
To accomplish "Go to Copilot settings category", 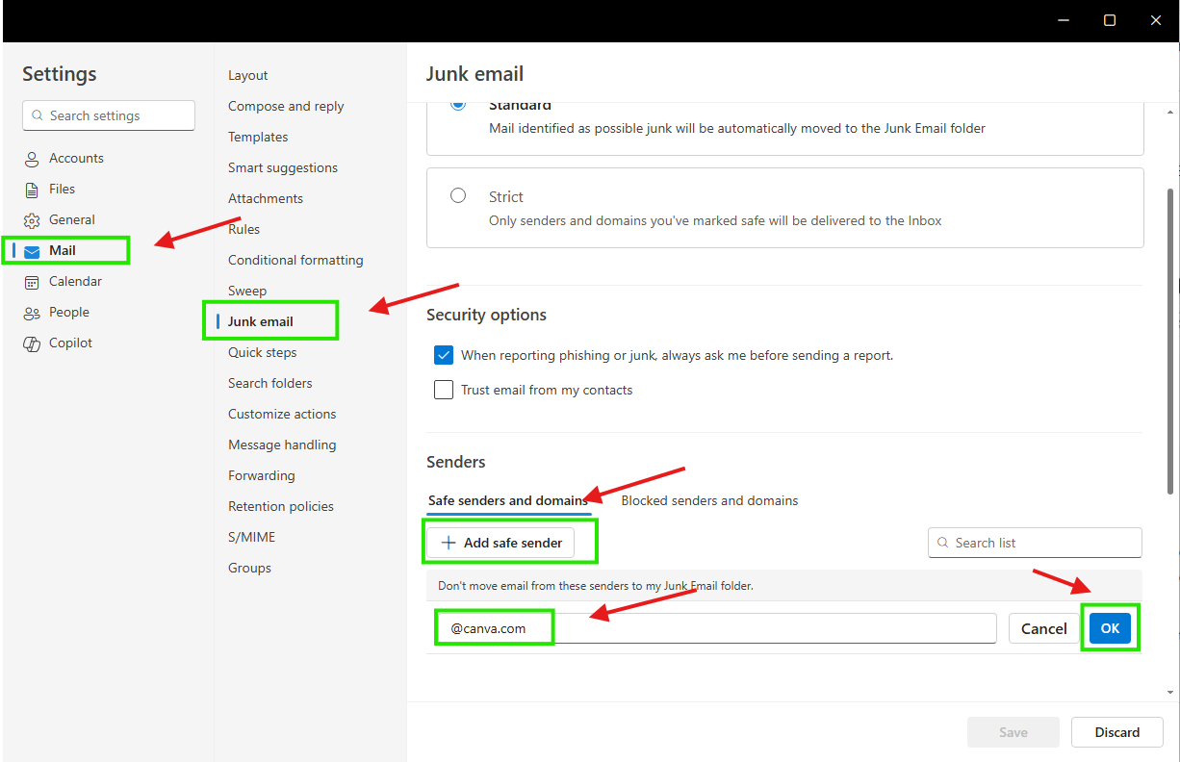I will (71, 343).
